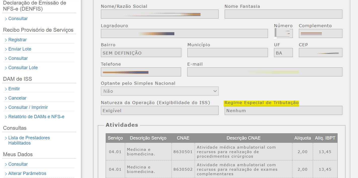Select Medicina e biomedicina in row 8630502
The image size is (358, 178).
point(148,169)
